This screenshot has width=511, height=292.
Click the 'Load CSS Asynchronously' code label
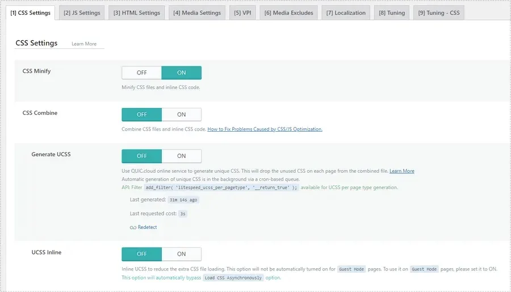pos(233,278)
